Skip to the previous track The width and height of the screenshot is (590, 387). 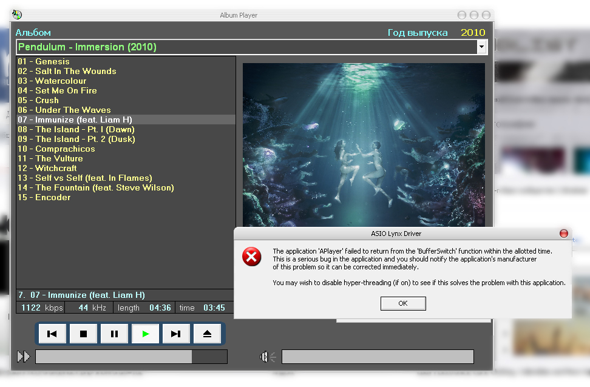click(x=52, y=334)
